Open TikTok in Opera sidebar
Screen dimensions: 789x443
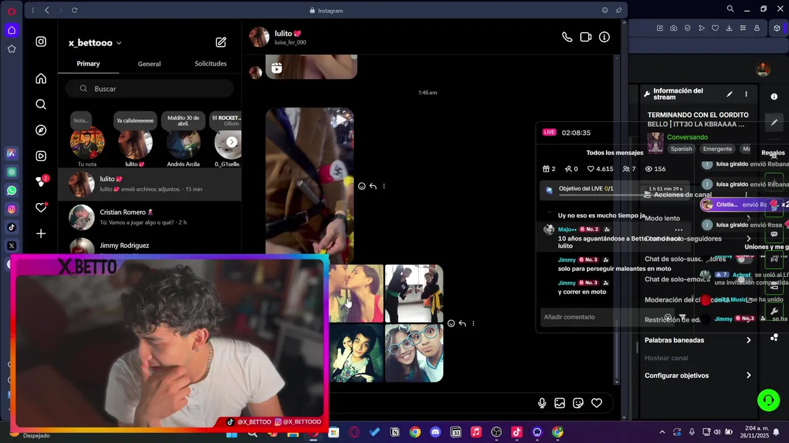(x=12, y=228)
